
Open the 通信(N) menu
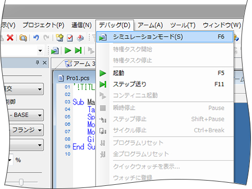pyautogui.click(x=81, y=25)
